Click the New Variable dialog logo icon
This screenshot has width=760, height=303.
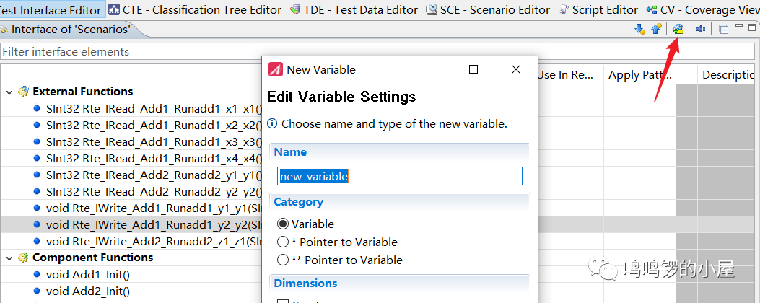275,70
